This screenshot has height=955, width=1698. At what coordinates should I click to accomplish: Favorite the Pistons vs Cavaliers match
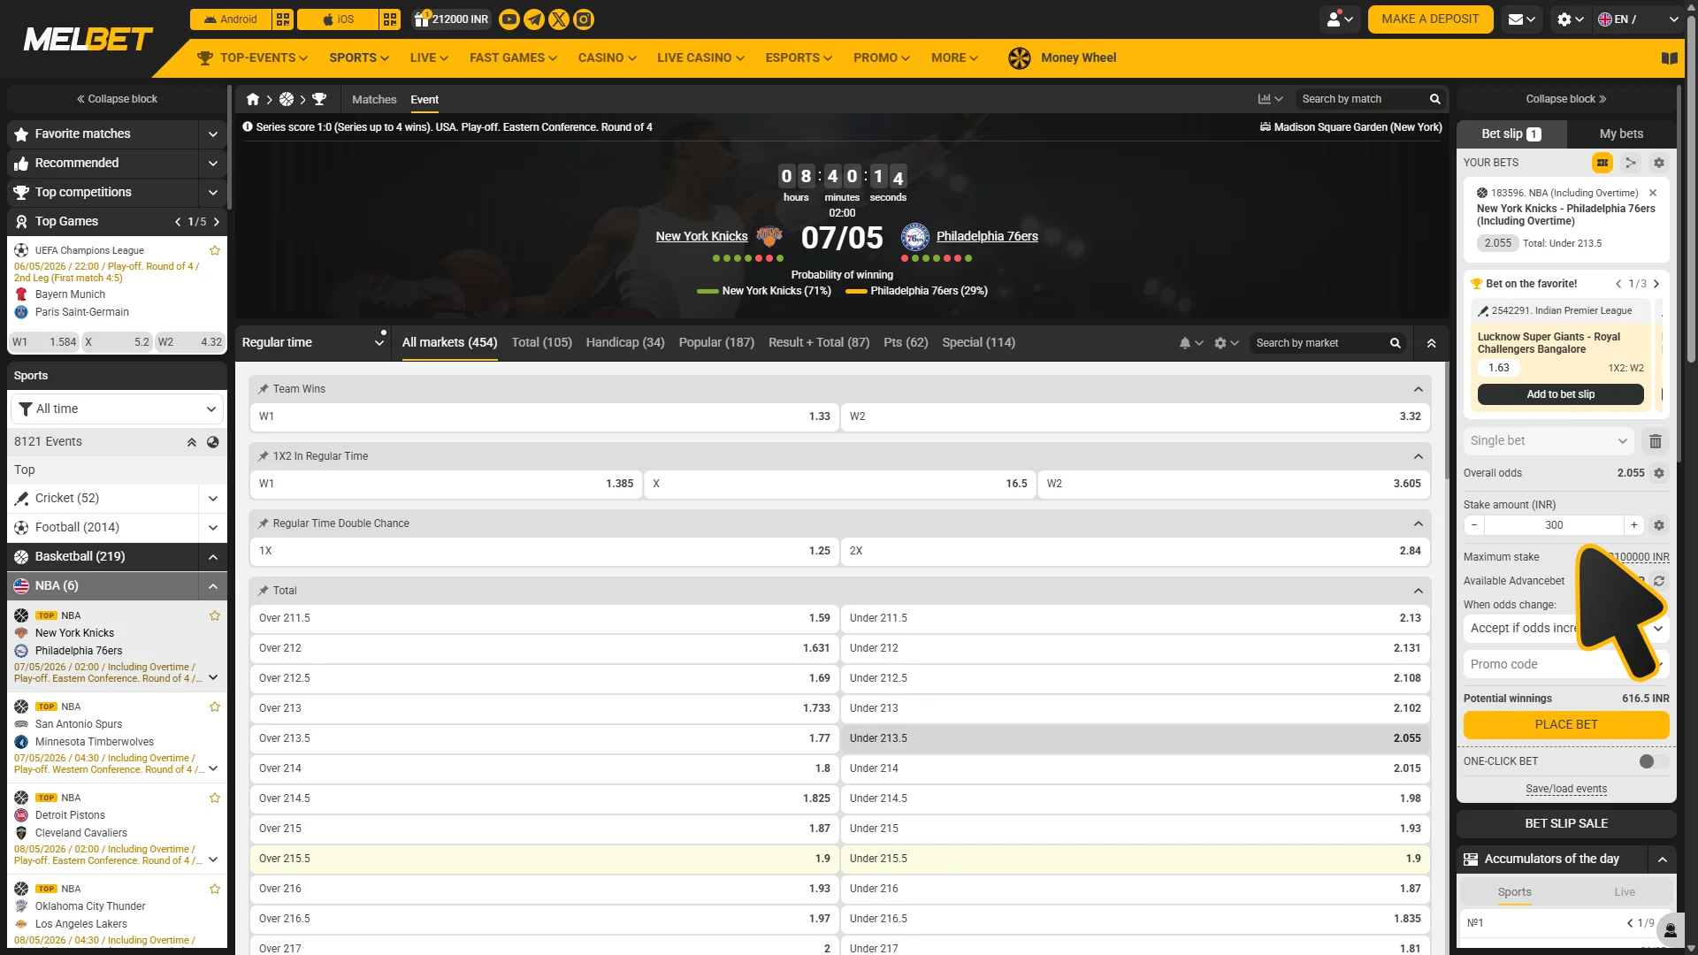click(x=214, y=798)
